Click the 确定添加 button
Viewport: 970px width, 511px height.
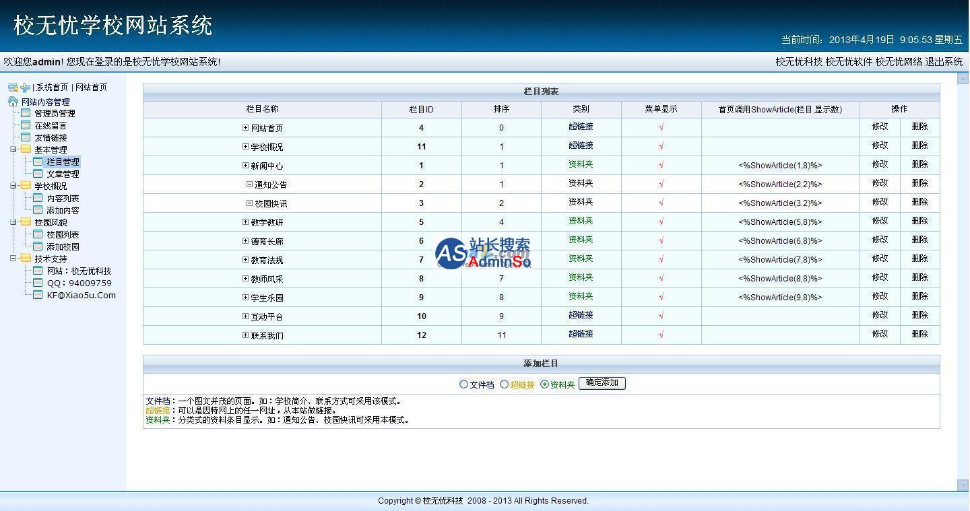coord(602,383)
